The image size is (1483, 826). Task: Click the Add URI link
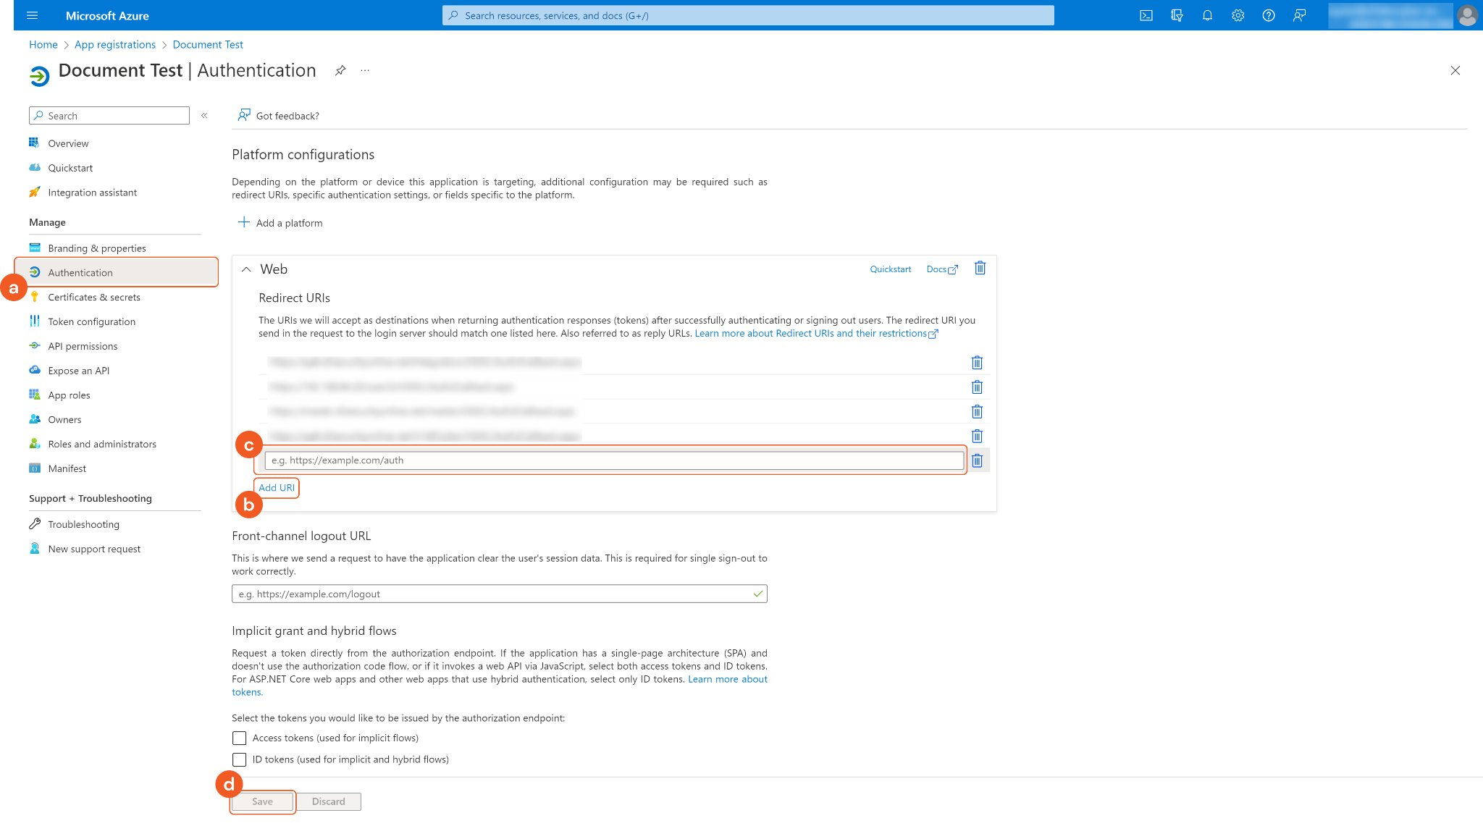click(277, 487)
